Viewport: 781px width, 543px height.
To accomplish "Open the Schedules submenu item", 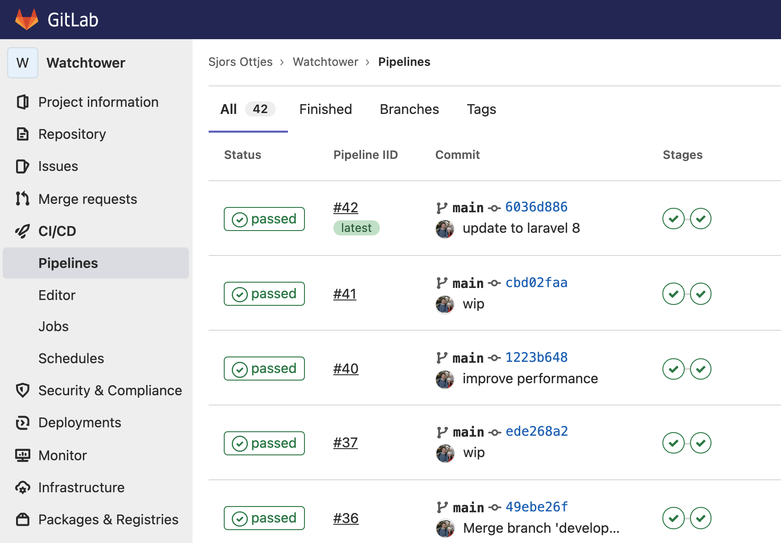I will 71,358.
